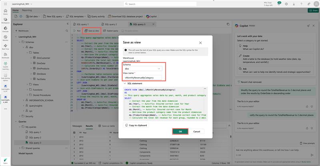Switch to the SQL query 1 tab
The image size is (320, 166).
pyautogui.click(x=81, y=24)
